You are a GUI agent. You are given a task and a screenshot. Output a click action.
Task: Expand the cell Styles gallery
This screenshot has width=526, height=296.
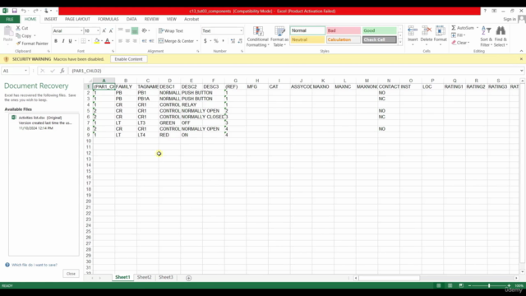(x=400, y=42)
